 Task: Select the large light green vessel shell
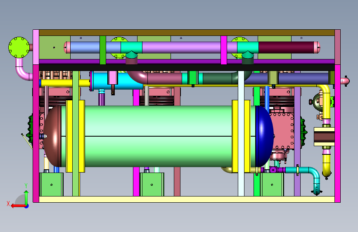point(158,136)
